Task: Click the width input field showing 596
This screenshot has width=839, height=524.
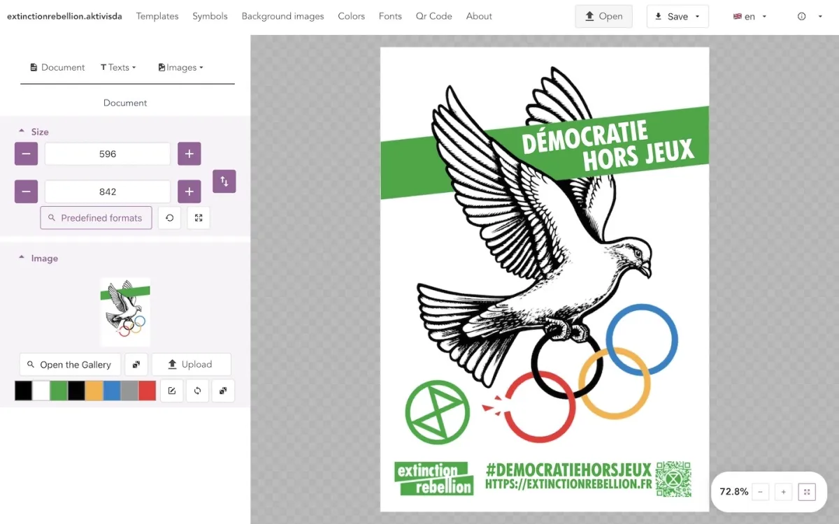Action: [x=108, y=154]
